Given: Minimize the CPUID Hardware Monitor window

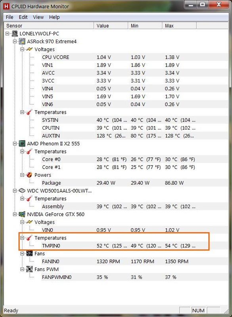Looking at the screenshot, I should (x=191, y=5).
